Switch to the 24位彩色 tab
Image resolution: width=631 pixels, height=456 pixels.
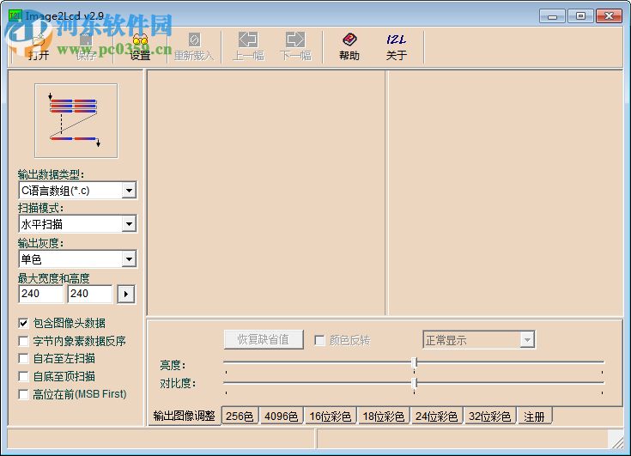point(437,416)
